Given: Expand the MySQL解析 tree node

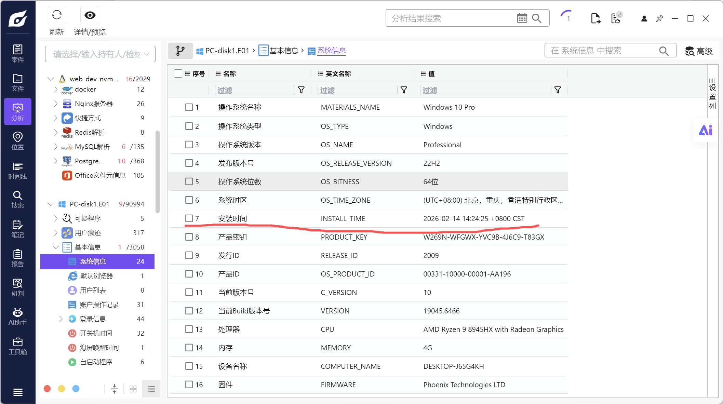Looking at the screenshot, I should [x=56, y=147].
